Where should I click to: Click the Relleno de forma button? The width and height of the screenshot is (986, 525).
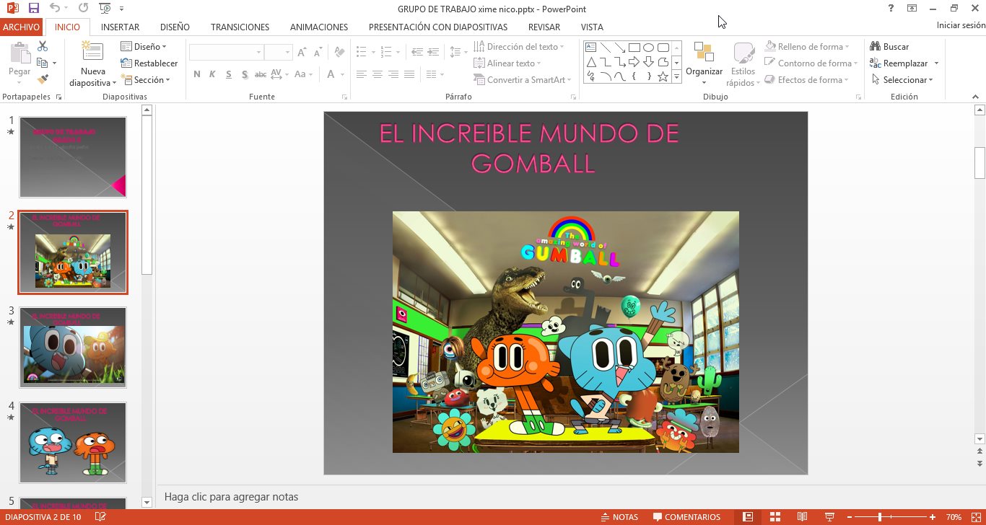point(807,46)
